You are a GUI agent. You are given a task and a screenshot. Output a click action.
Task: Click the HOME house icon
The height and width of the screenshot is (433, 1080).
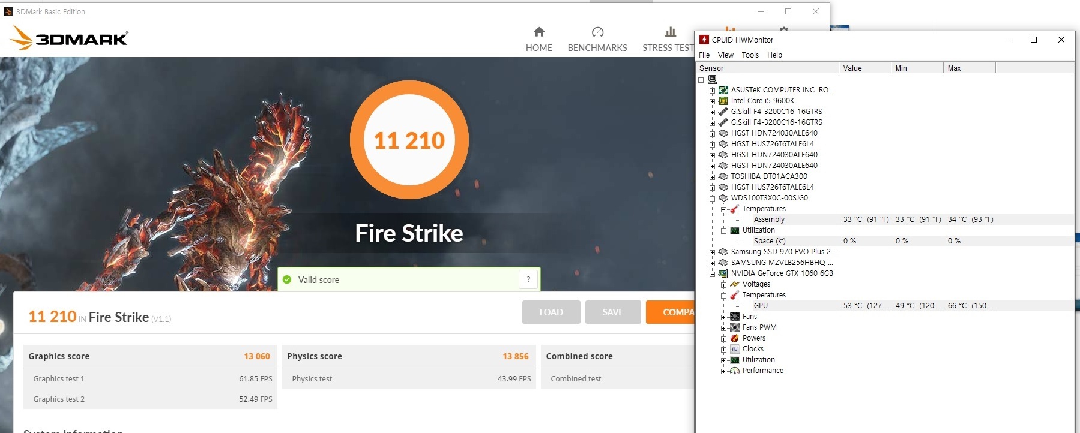click(x=539, y=32)
